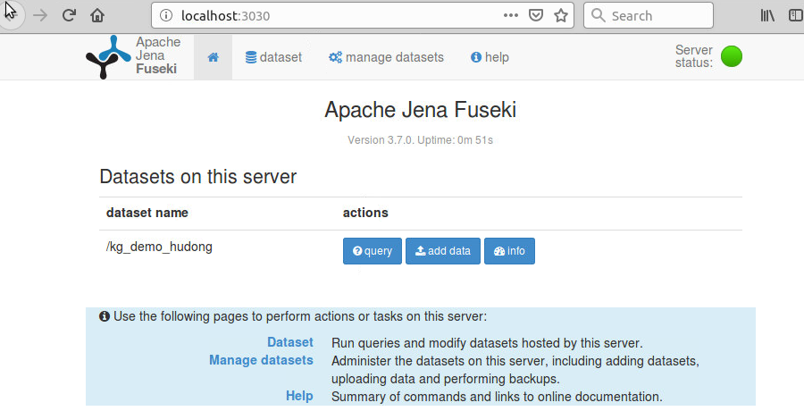Open the Pocket save icon
Screen dimensions: 804x411
[536, 15]
